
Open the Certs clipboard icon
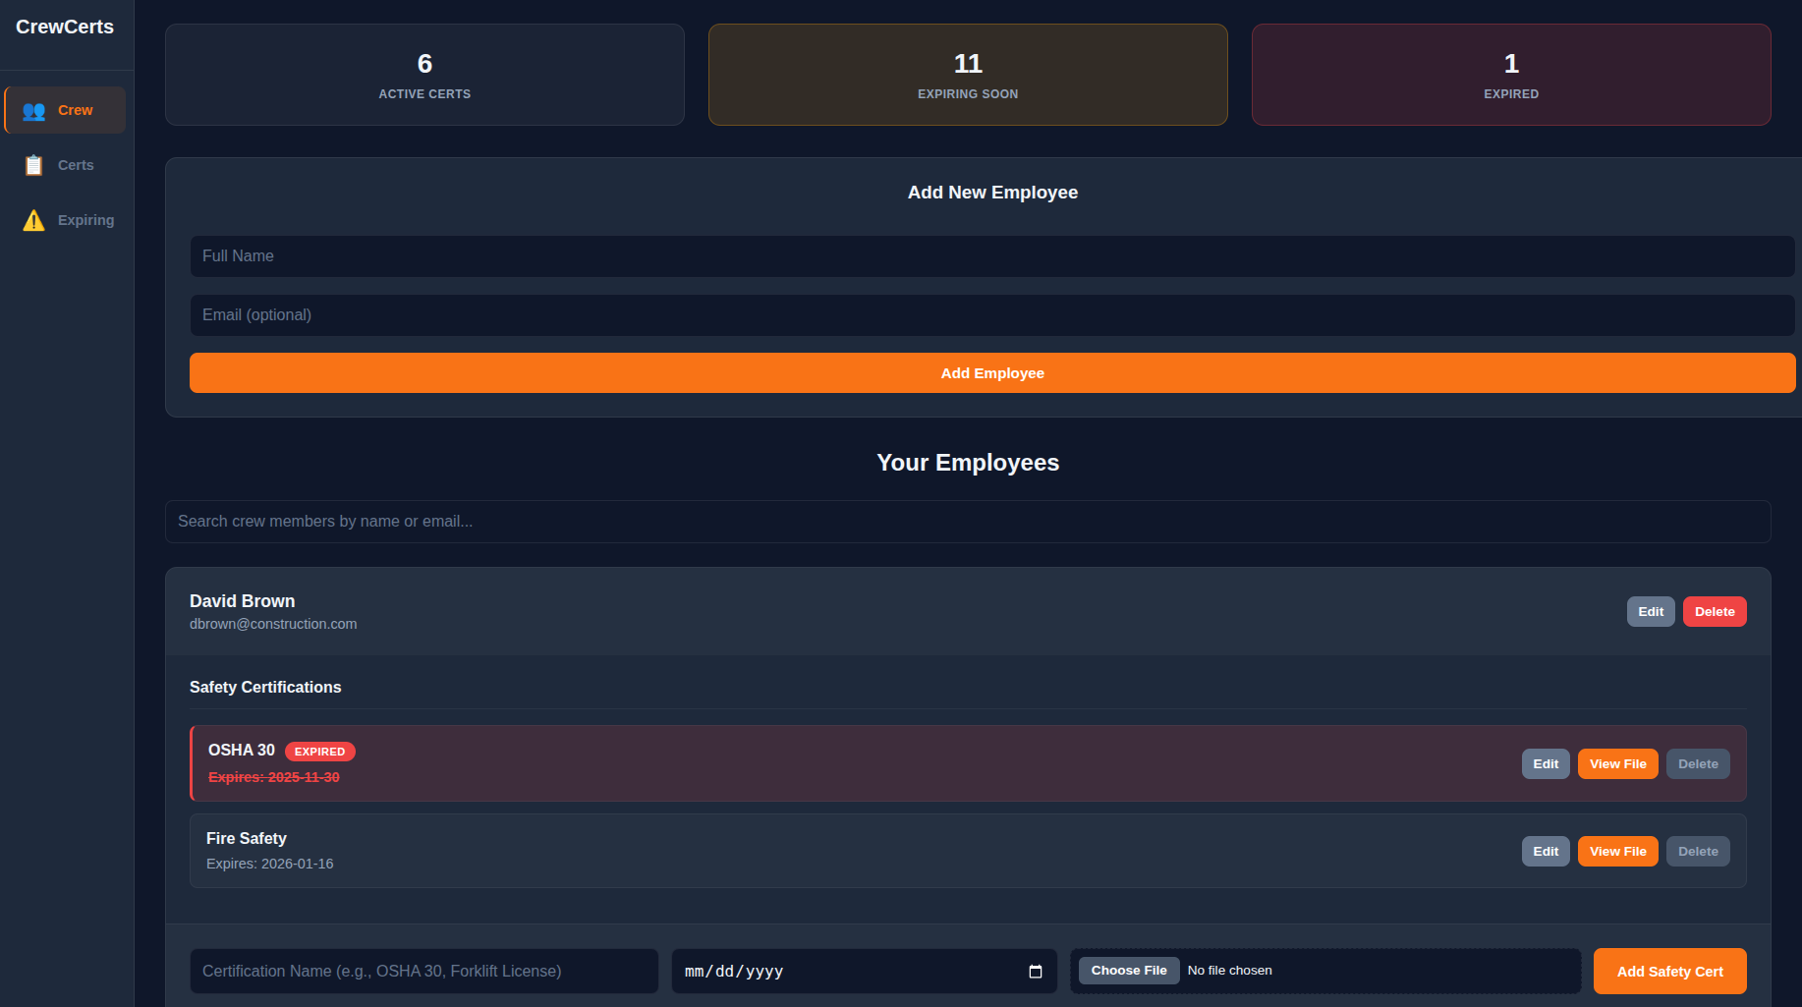tap(33, 164)
